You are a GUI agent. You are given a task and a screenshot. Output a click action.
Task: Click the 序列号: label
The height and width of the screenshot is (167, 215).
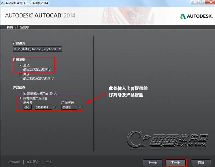click(x=28, y=102)
